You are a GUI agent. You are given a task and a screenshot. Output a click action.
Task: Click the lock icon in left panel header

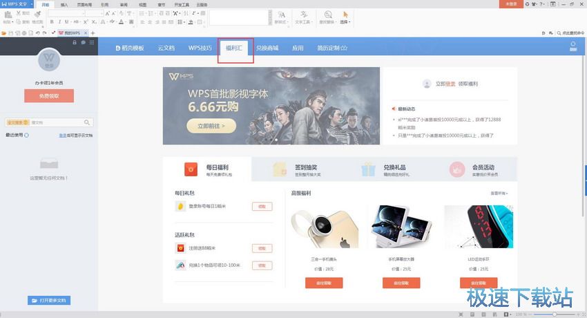tap(75, 42)
